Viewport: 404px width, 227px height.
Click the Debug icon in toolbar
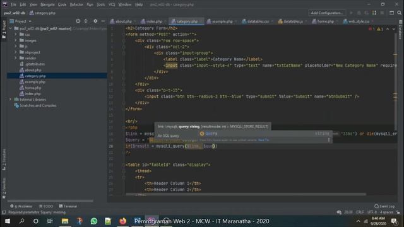pyautogui.click(x=359, y=13)
